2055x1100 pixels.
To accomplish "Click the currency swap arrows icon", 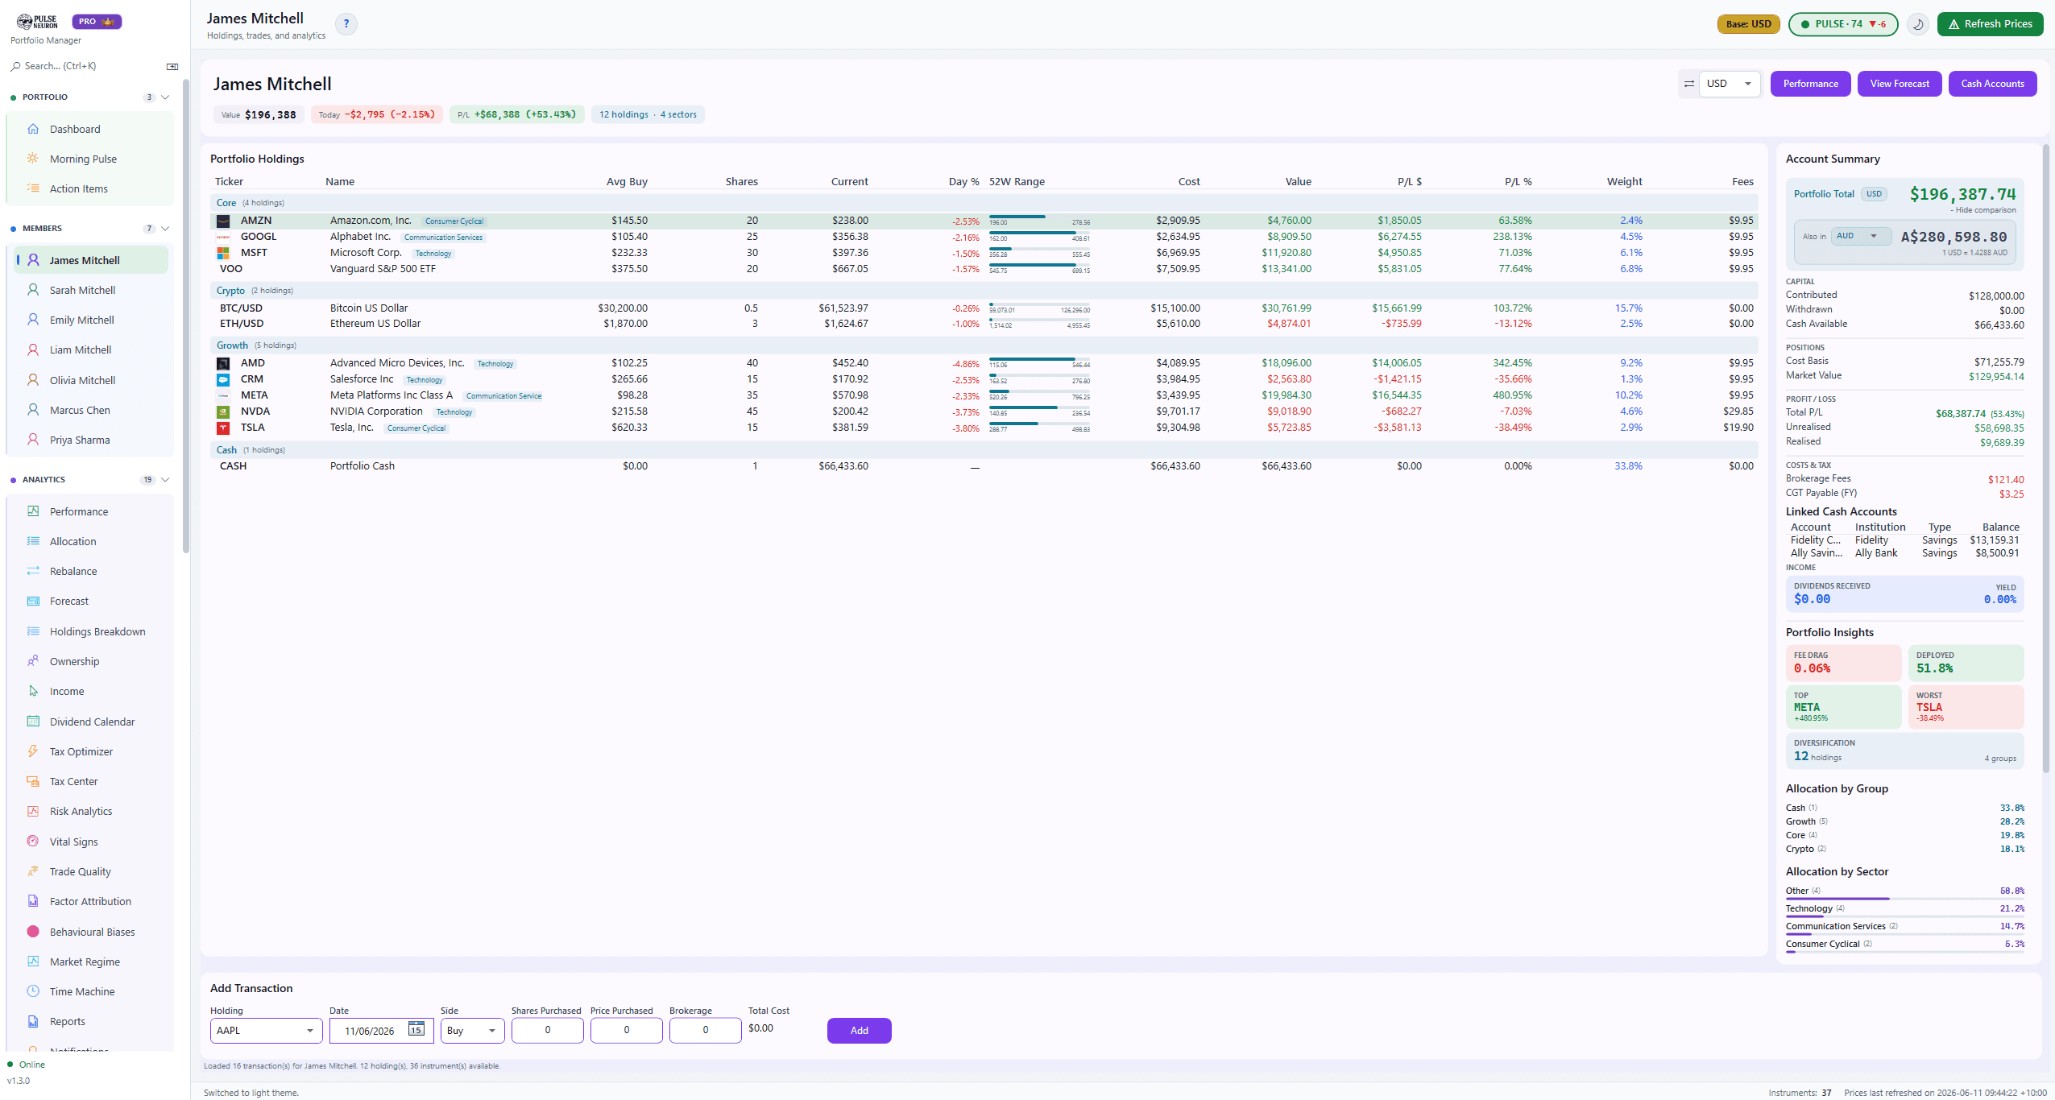I will coord(1689,84).
